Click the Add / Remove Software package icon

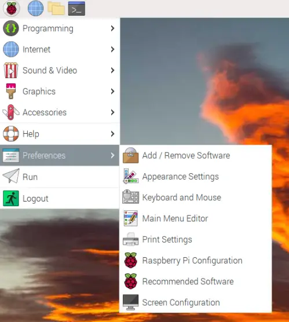(131, 155)
